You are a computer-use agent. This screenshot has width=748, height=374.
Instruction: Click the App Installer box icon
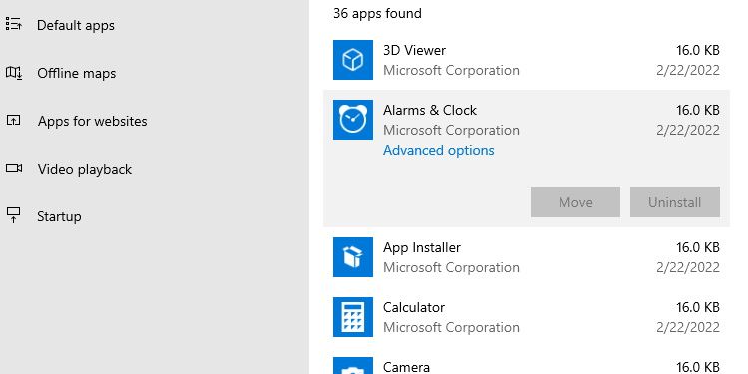[x=353, y=257]
